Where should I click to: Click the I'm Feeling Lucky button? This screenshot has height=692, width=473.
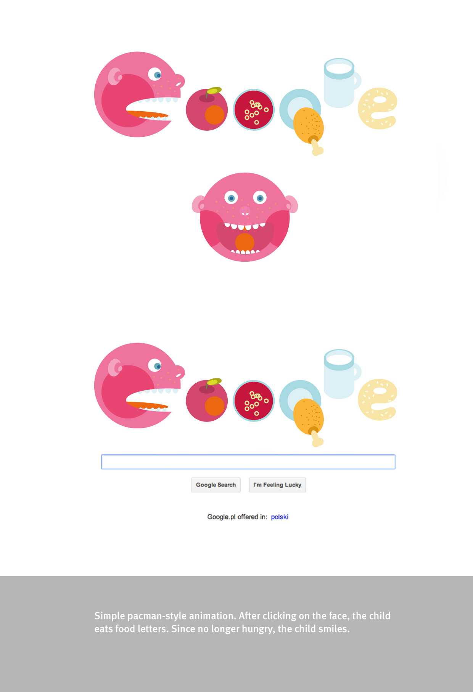pyautogui.click(x=277, y=485)
